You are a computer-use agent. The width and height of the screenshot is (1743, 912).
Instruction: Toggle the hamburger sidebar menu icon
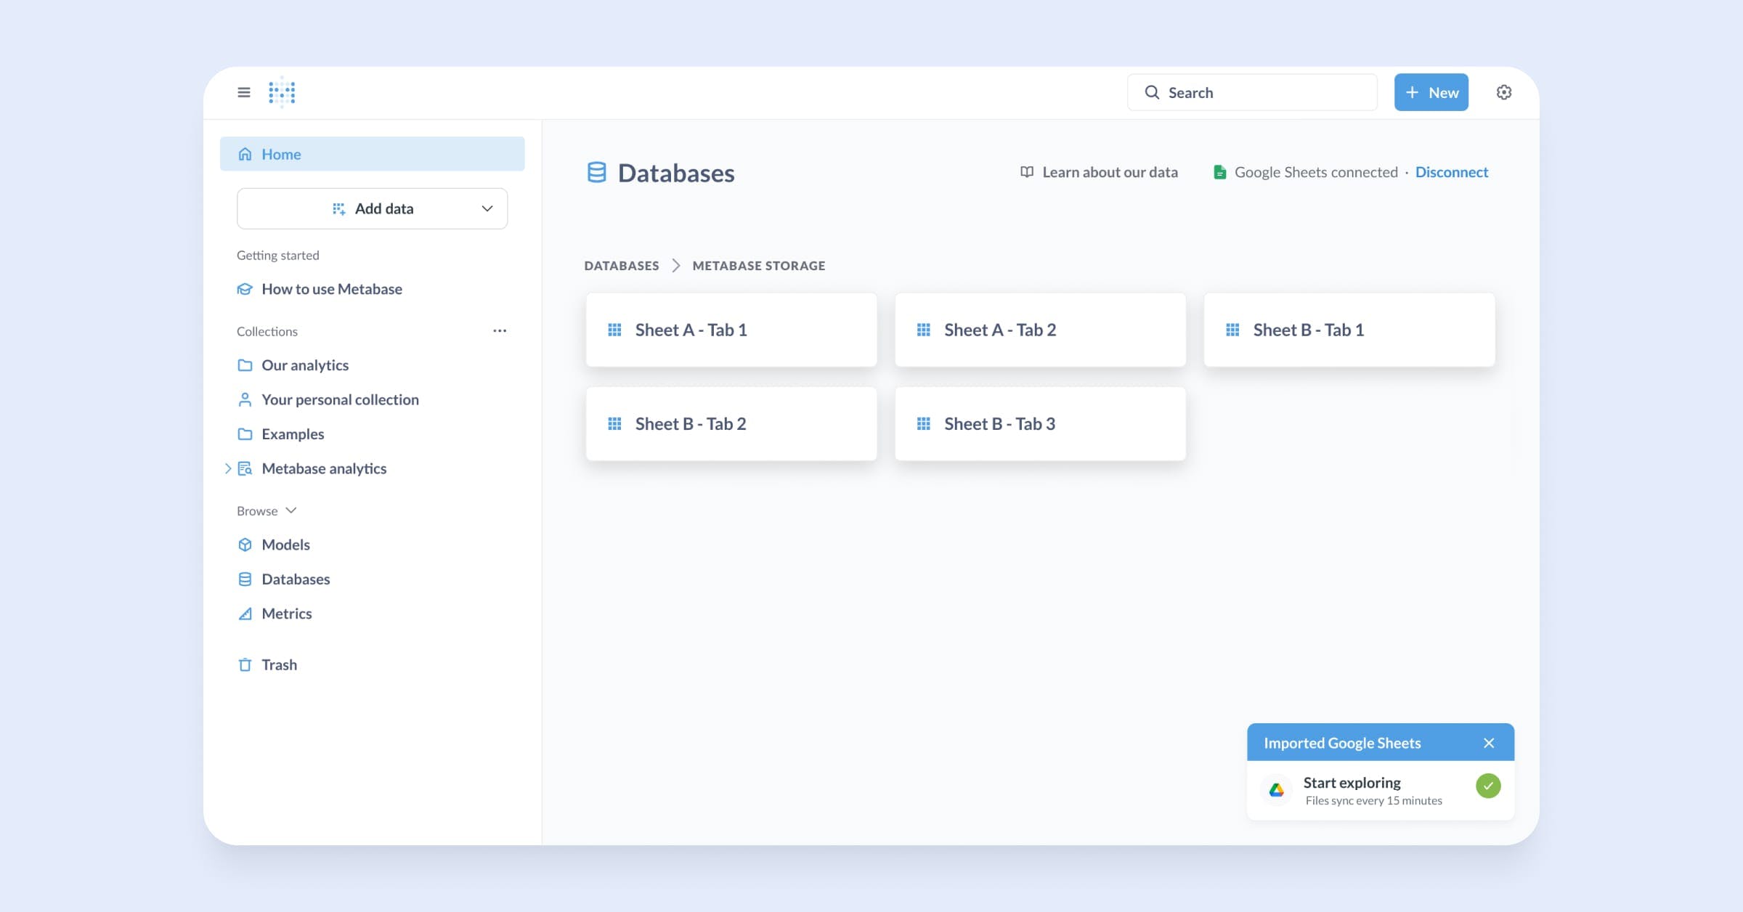click(x=244, y=92)
